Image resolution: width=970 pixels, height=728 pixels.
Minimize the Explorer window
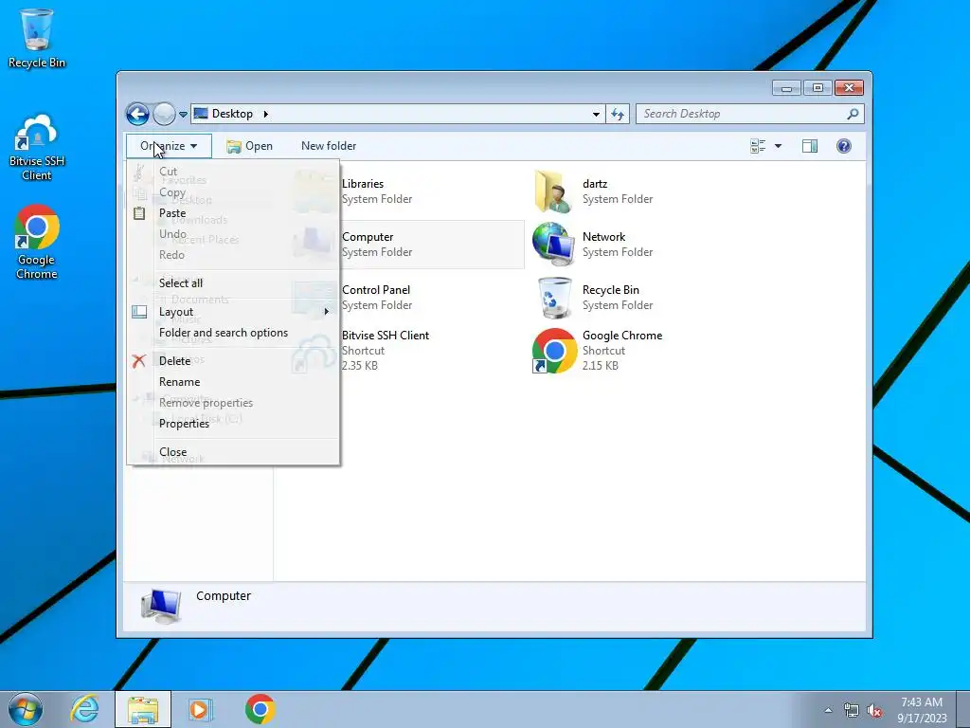[x=786, y=88]
